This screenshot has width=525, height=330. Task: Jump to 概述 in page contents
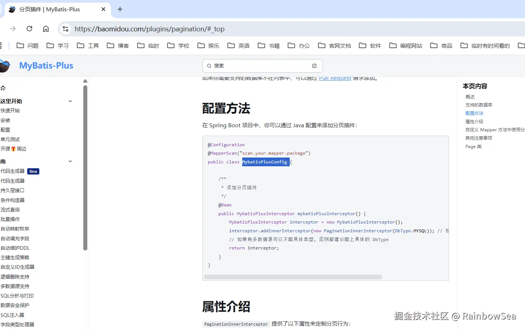tap(470, 97)
